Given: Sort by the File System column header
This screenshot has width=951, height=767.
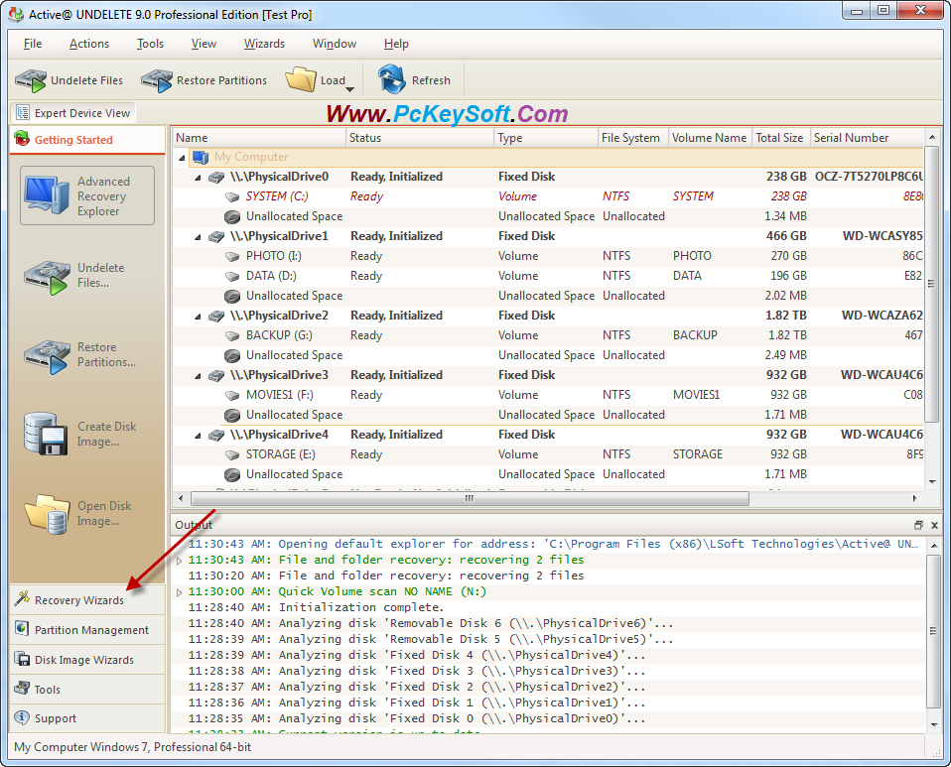Looking at the screenshot, I should 633,138.
